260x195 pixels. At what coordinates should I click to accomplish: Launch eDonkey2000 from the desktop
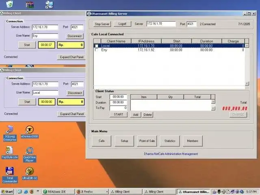point(30,132)
